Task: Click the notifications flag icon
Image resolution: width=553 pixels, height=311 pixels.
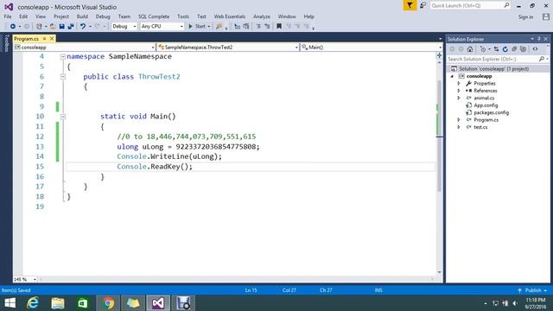Action: (x=410, y=6)
